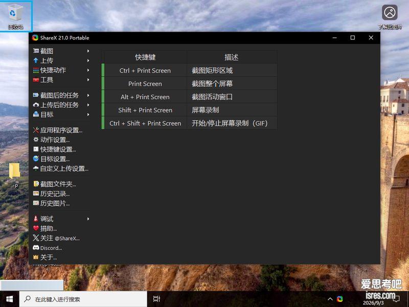Open ShareX icon in system tray
The height and width of the screenshot is (307, 409).
pos(339,299)
